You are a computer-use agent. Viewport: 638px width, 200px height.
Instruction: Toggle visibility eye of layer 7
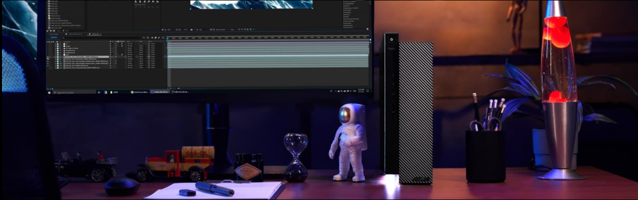(48, 57)
